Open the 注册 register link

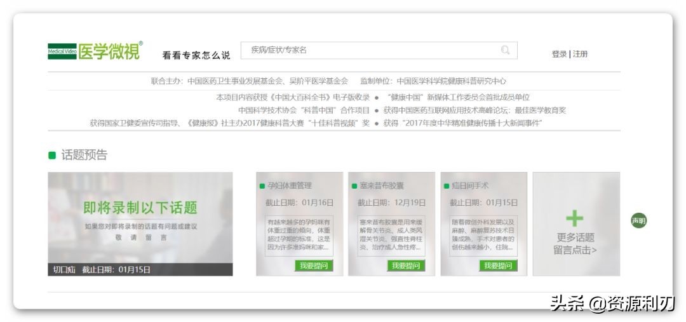click(581, 54)
